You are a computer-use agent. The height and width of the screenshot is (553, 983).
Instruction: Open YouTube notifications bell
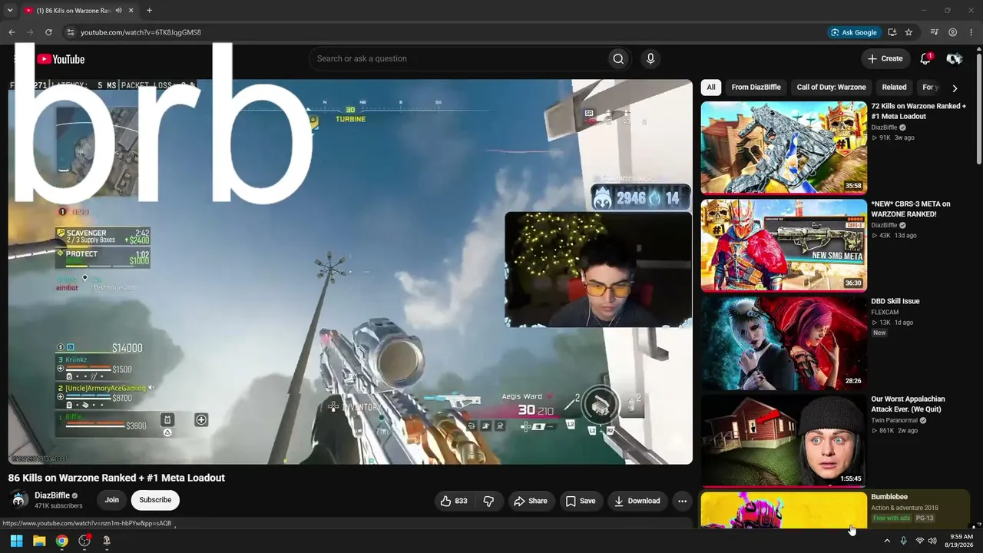pos(925,59)
